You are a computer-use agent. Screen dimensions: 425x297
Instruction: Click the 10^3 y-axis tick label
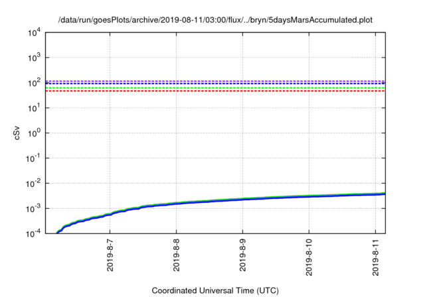[x=35, y=58]
